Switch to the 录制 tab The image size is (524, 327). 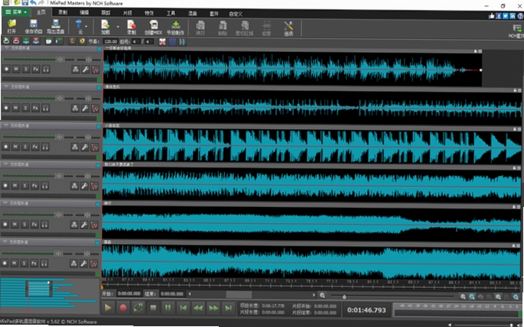pos(63,12)
